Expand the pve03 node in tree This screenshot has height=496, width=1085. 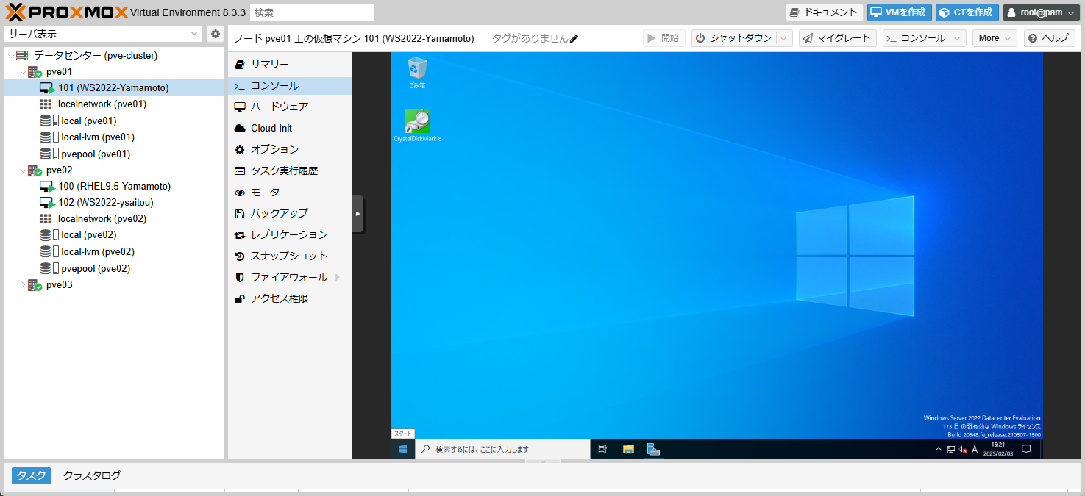point(23,285)
